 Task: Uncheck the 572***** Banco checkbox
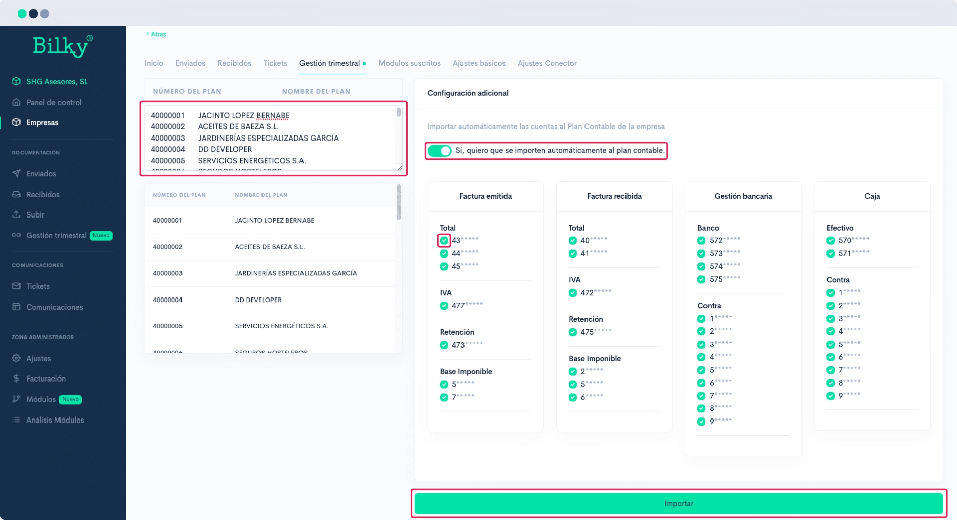[701, 241]
